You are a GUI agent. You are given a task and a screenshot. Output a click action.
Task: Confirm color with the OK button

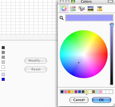[x=102, y=100]
